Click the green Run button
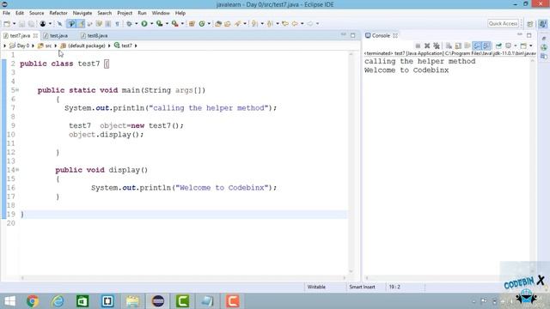This screenshot has height=309, width=550. (144, 23)
